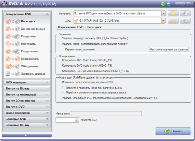Open the Источник source dropdown
Image resolution: width=195 pixels, height=141 pixels.
click(163, 14)
